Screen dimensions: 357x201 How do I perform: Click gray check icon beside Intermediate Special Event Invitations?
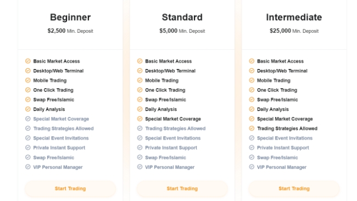pyautogui.click(x=252, y=138)
